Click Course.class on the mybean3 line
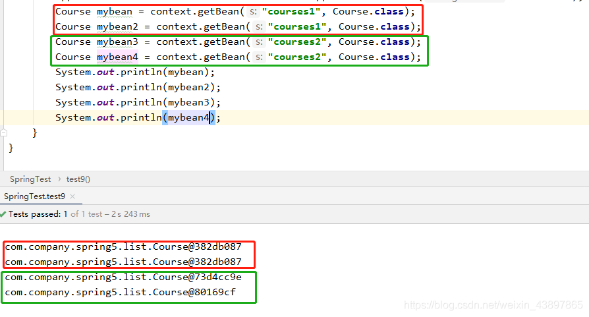Screen dimensions: 589x317 [374, 42]
